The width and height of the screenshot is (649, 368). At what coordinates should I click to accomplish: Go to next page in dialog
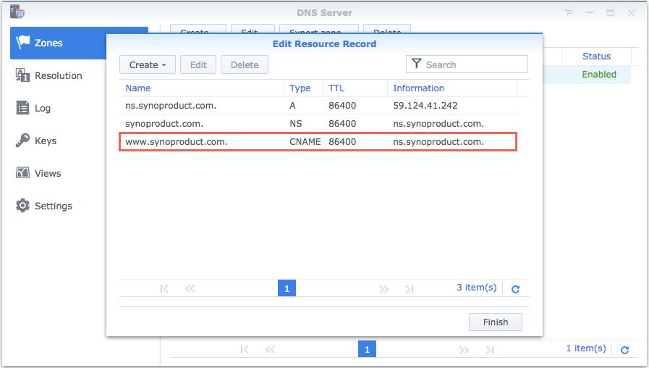click(x=383, y=289)
